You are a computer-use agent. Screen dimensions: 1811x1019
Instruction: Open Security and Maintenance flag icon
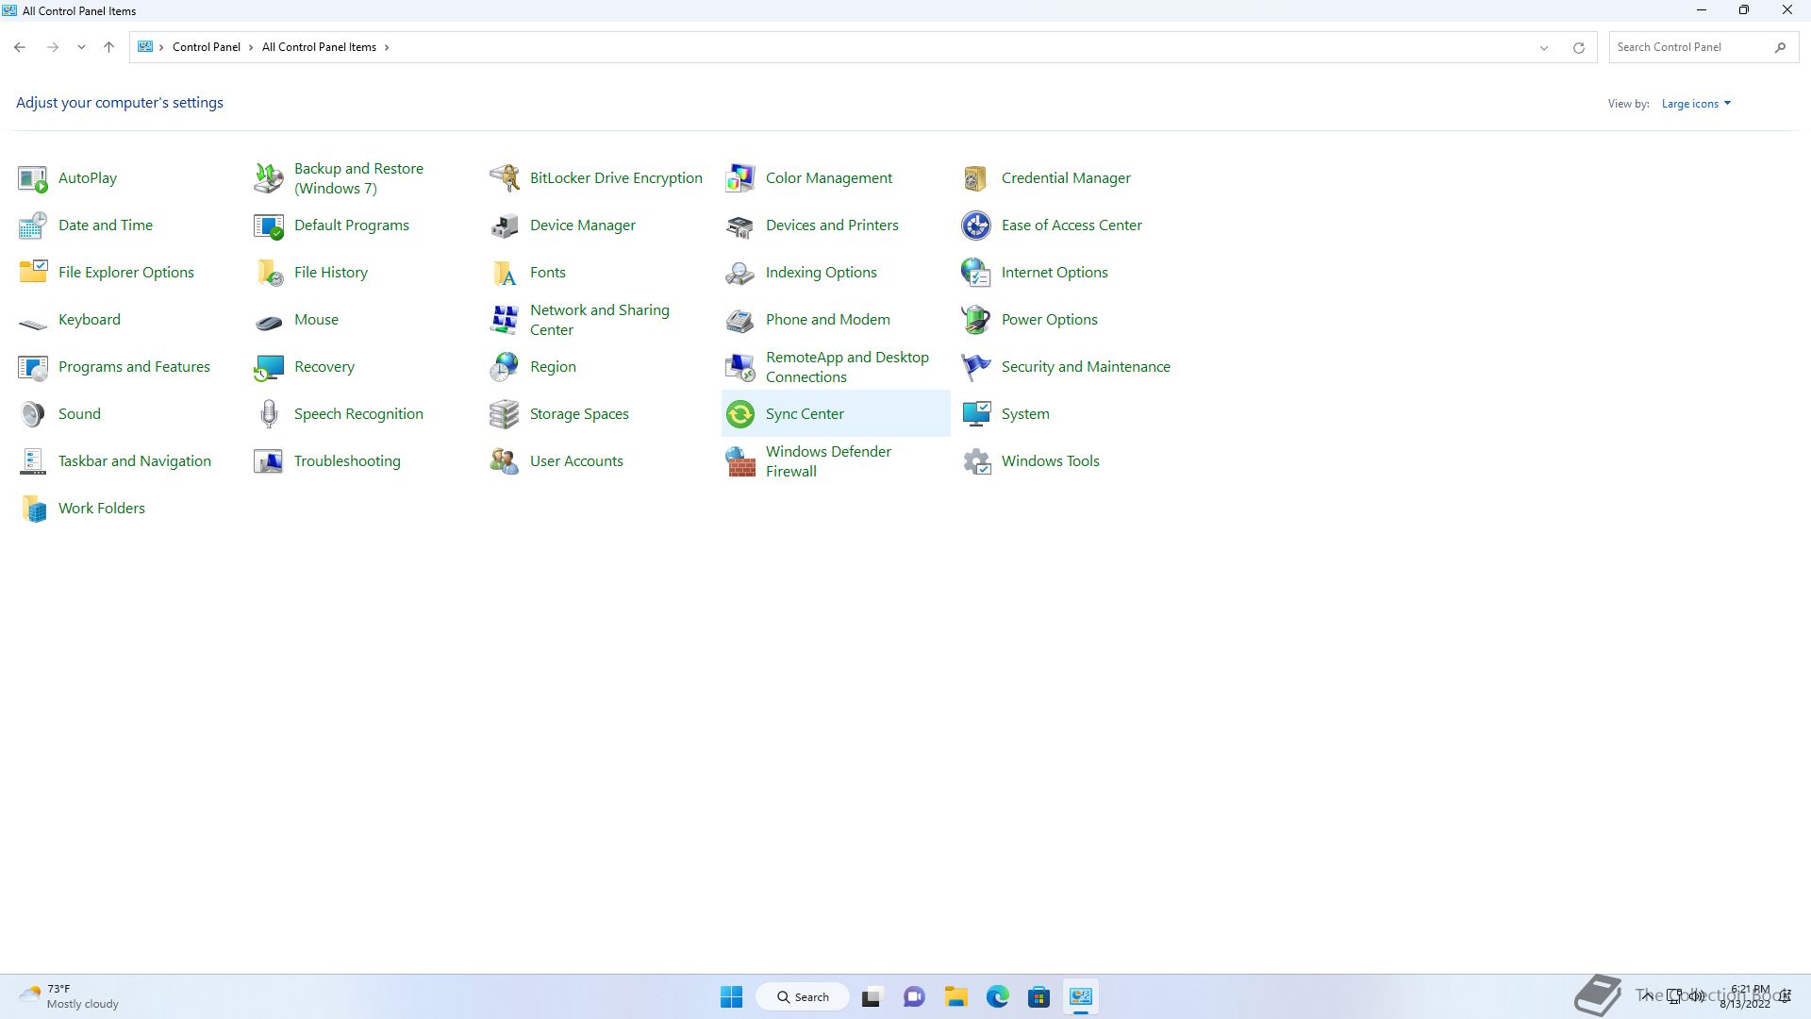pyautogui.click(x=976, y=367)
